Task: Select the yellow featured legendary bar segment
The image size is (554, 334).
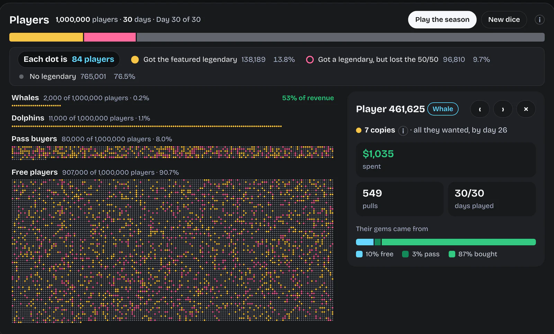Action: point(46,37)
